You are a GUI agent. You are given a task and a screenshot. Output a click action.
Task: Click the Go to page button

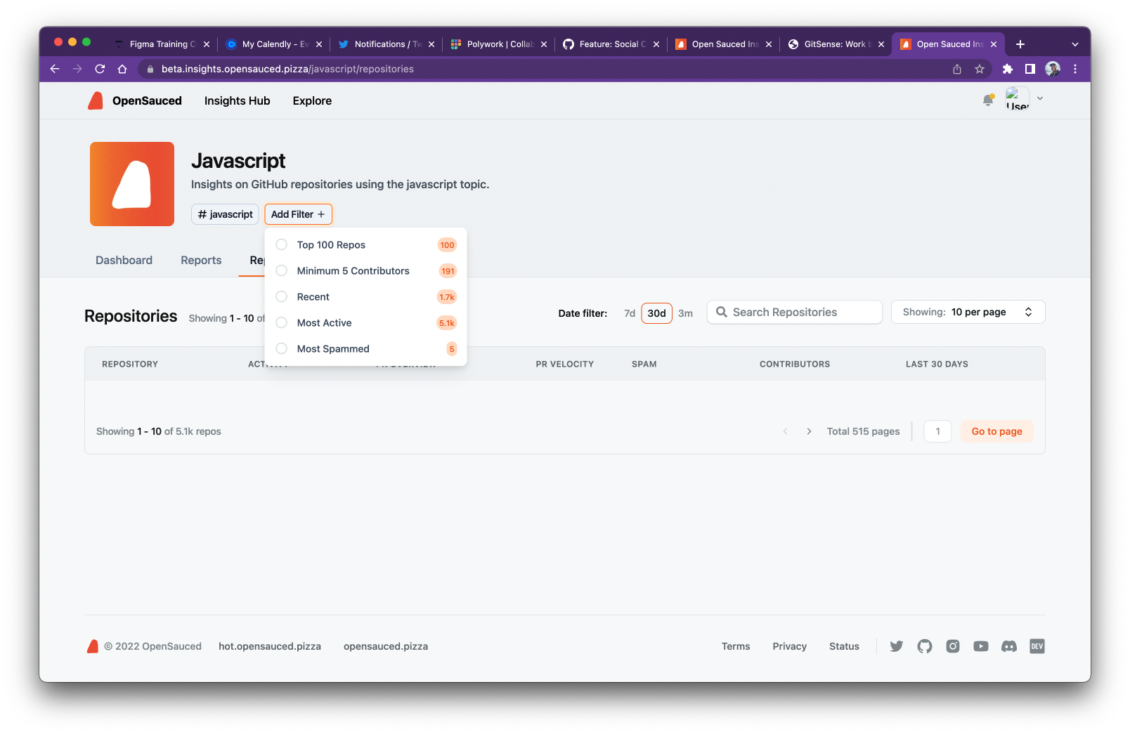pos(996,431)
